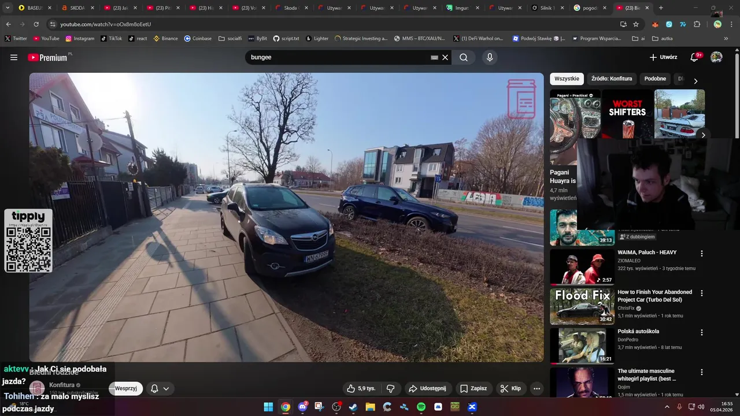
Task: Open the volume speaker tray icon
Action: (701, 407)
